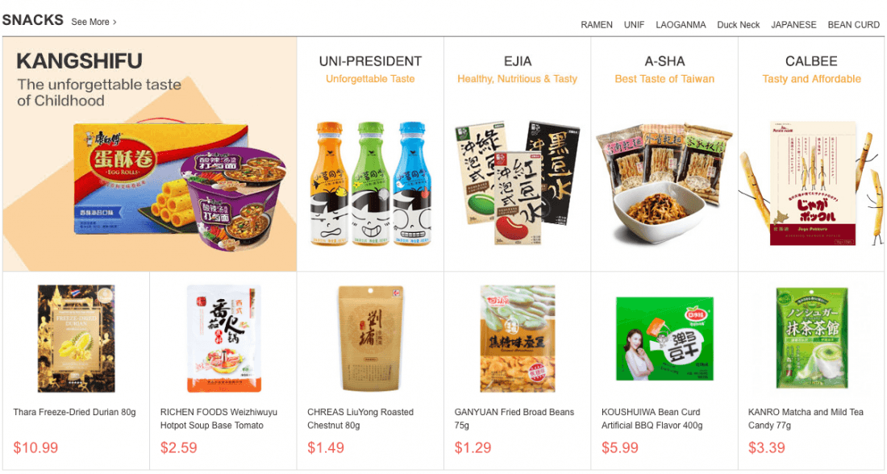The width and height of the screenshot is (887, 474).
Task: Select the RAMEN category link
Action: pyautogui.click(x=596, y=25)
